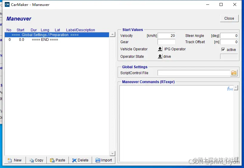244x168 pixels.
Task: Browse for a ScriptControl file via folder icon
Action: click(234, 73)
